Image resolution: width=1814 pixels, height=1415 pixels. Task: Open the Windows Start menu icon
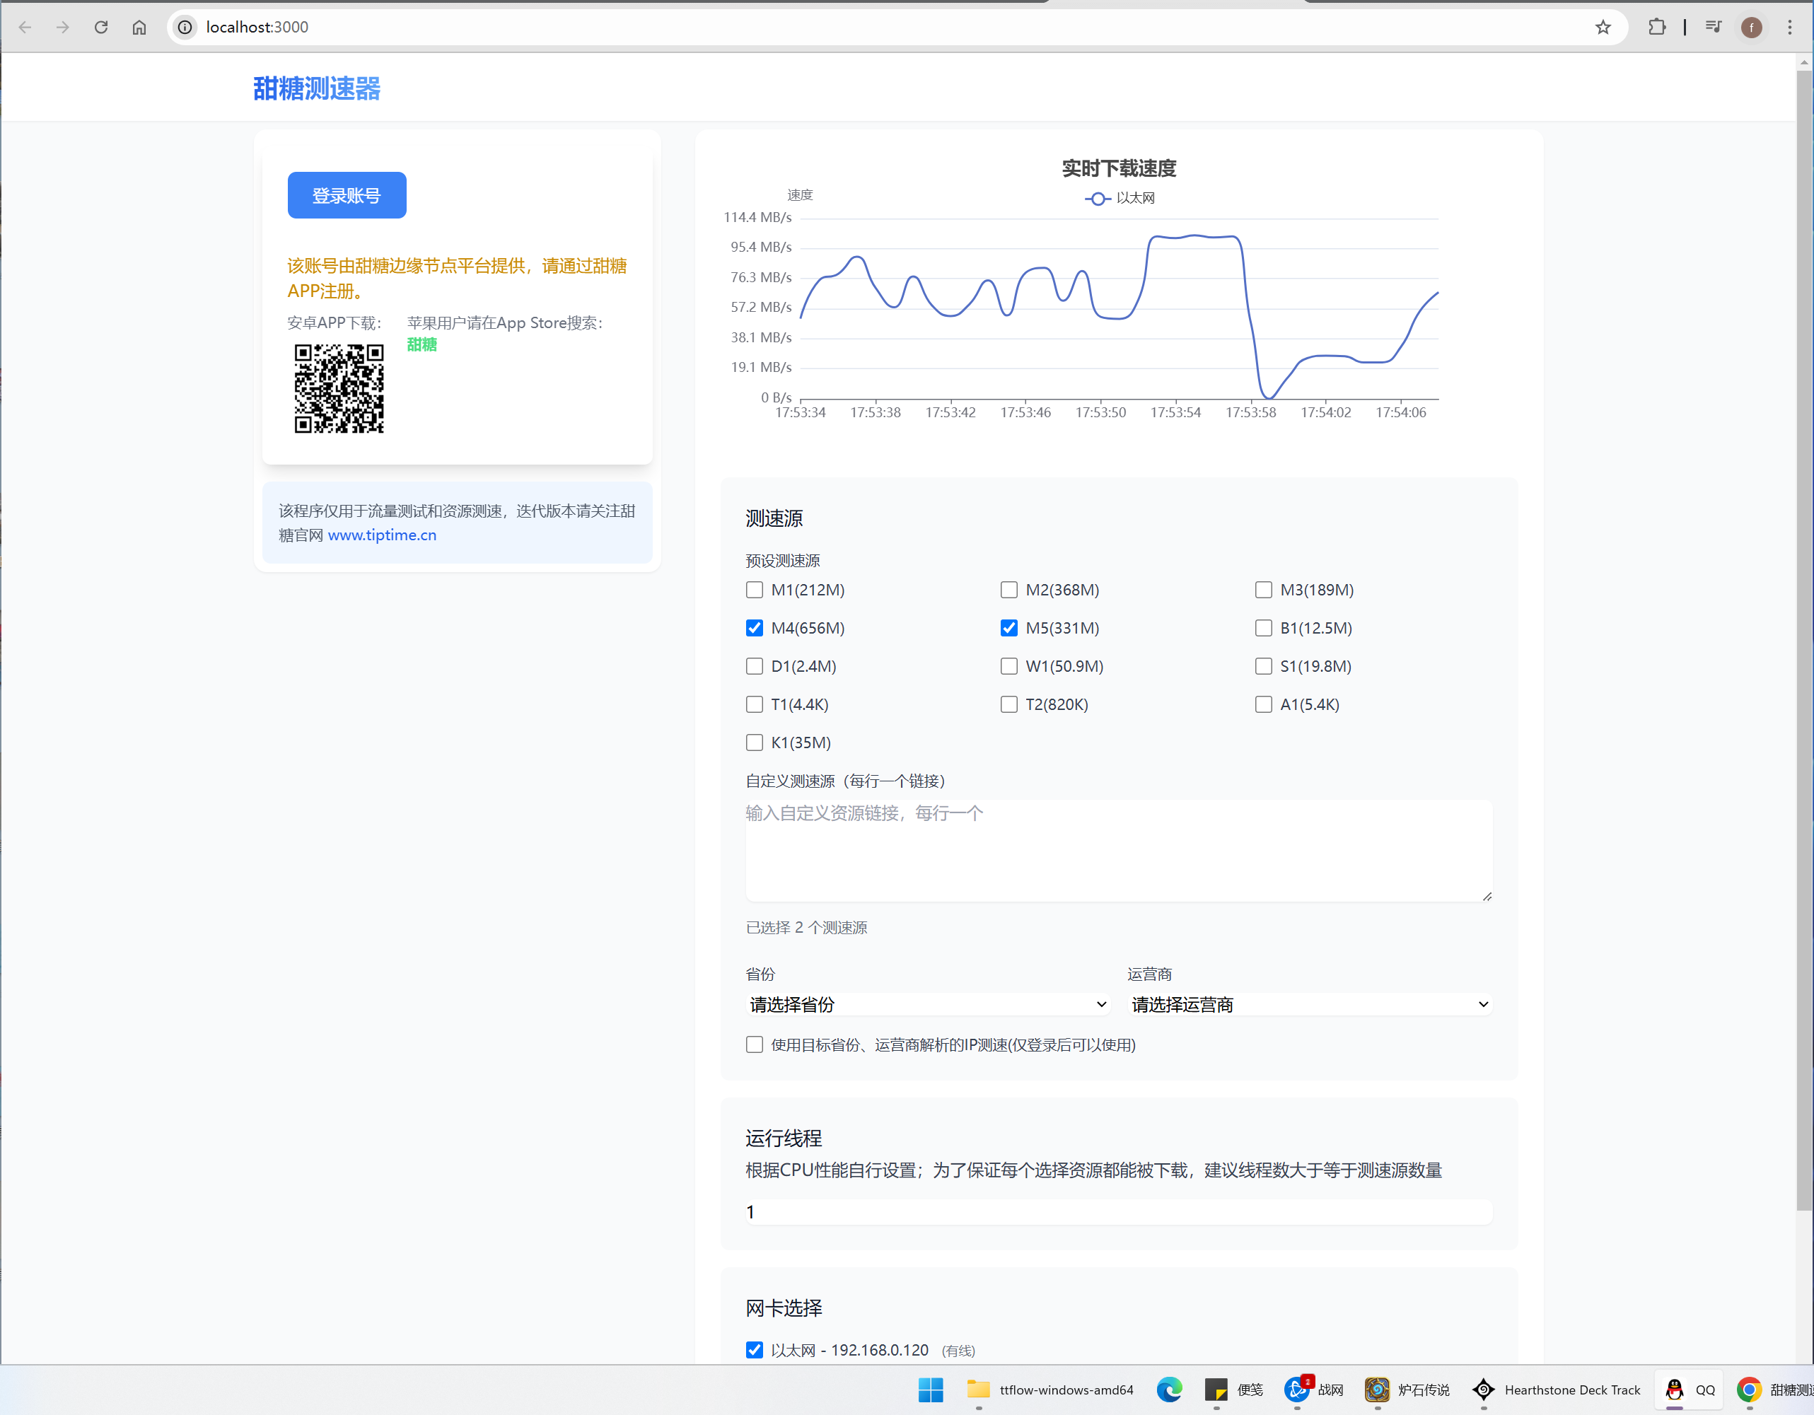click(930, 1390)
